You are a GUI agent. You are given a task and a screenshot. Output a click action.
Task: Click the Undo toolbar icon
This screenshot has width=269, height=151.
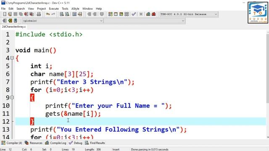48,14
